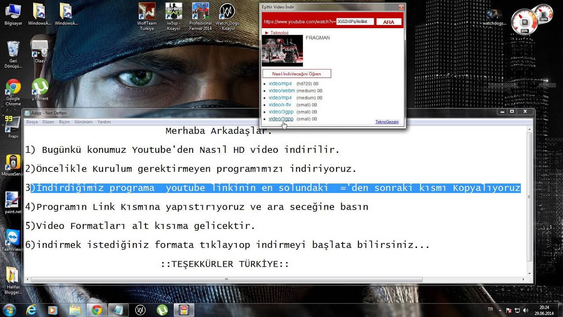Open the Professional Farmer 2014 icon

201,17
